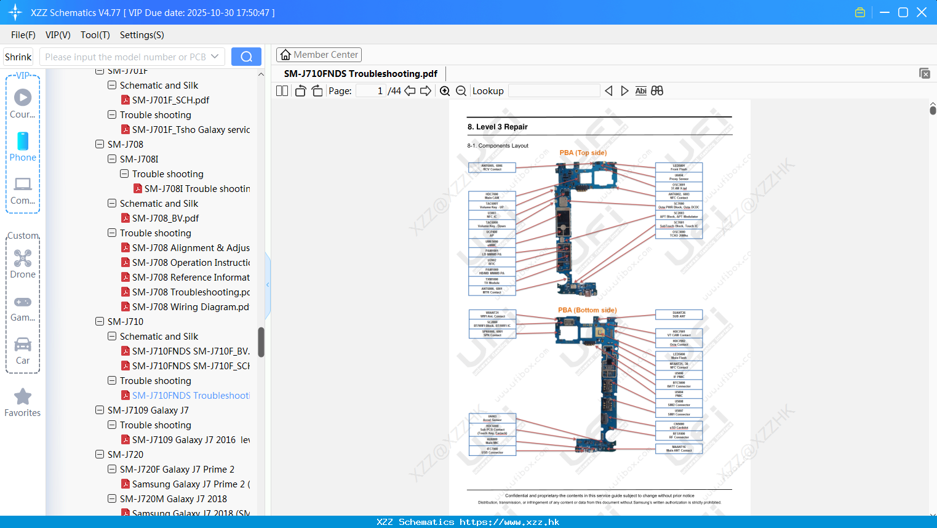Image resolution: width=937 pixels, height=528 pixels.
Task: Toggle the two-page view icon
Action: pyautogui.click(x=282, y=91)
